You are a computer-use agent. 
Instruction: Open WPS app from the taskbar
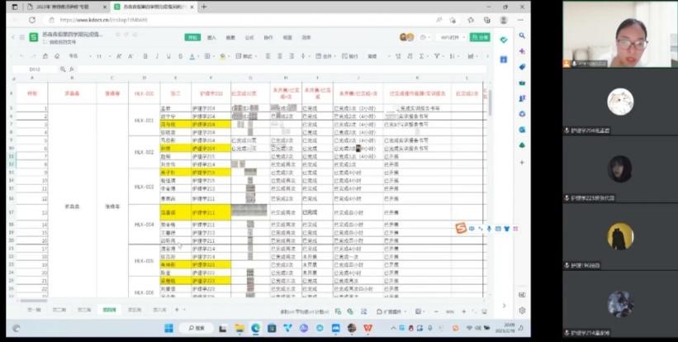tap(367, 328)
